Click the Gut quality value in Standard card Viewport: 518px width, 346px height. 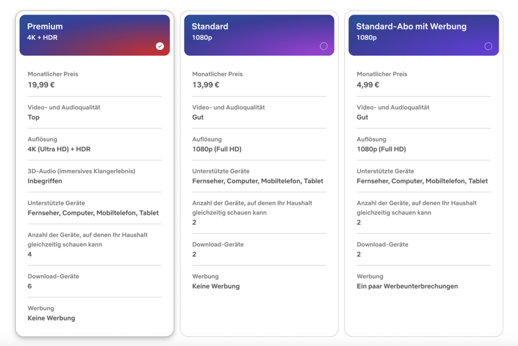point(198,117)
